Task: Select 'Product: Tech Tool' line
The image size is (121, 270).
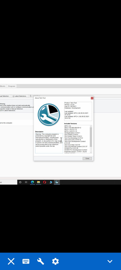Action: point(71,103)
